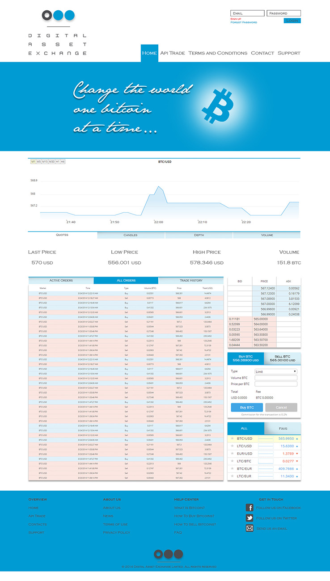Open FAQ footer link
Viewport: 330px width, 581px height.
click(178, 532)
